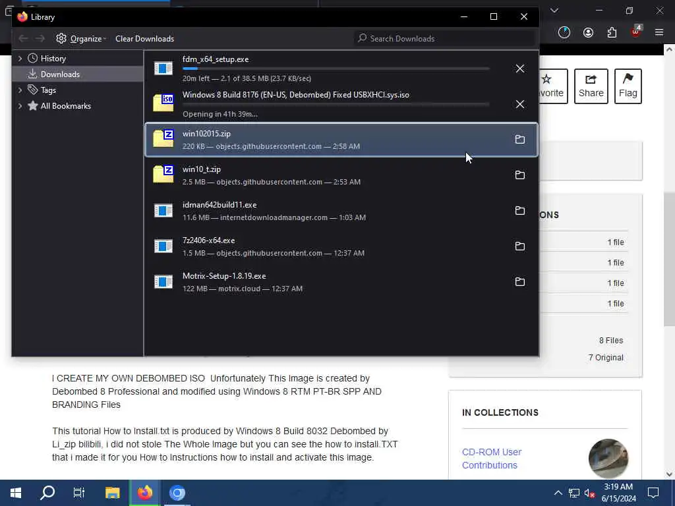Show idman642build11.exe in its folder
Screen dimensions: 675x506
(520, 211)
